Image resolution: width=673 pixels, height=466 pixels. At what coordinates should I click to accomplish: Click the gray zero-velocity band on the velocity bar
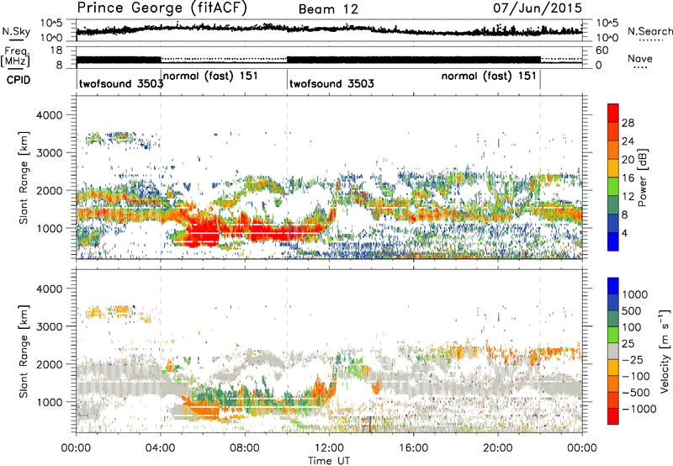(613, 351)
